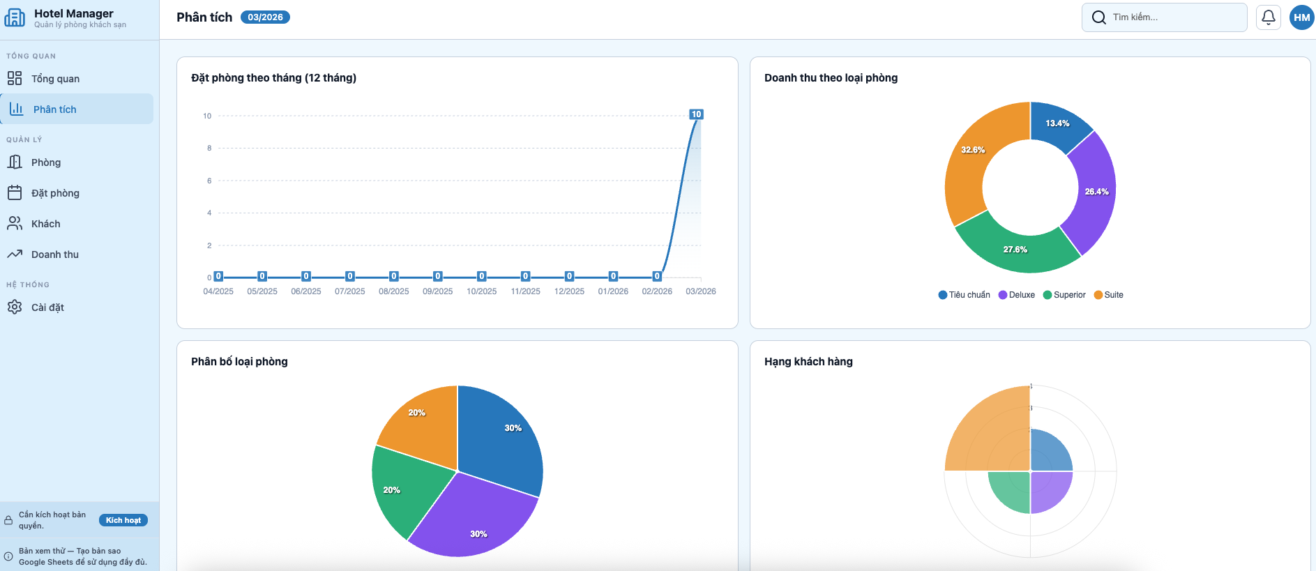The height and width of the screenshot is (571, 1316).
Task: Open notifications bell icon
Action: coord(1268,17)
